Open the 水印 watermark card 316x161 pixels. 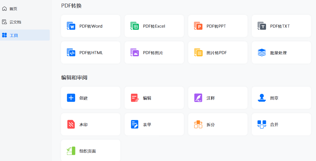(x=91, y=124)
